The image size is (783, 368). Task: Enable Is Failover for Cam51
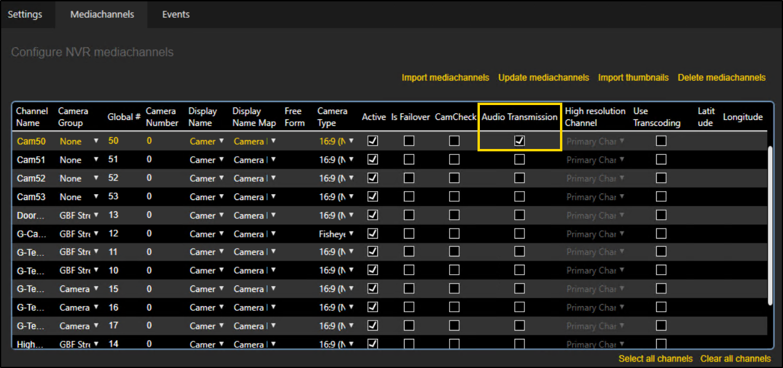pyautogui.click(x=409, y=160)
